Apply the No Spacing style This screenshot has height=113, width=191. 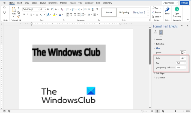click(x=124, y=13)
